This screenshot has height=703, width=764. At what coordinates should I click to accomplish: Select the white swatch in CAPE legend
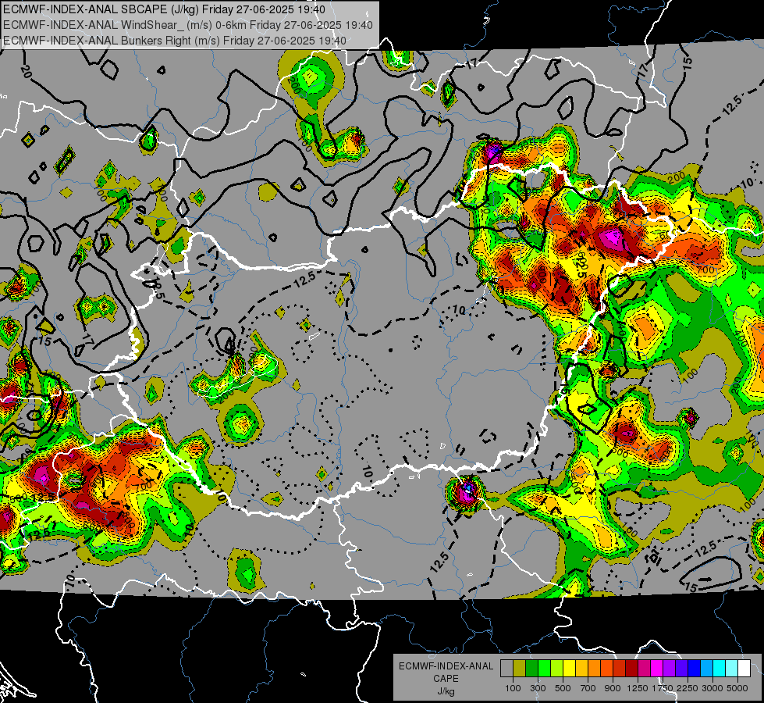(744, 669)
